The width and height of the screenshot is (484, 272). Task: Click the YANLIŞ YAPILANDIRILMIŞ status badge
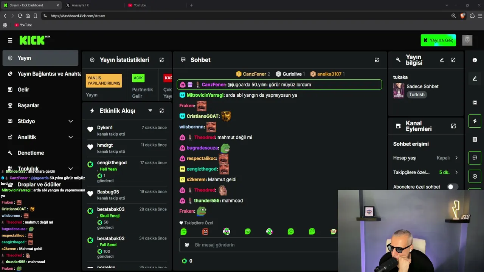click(104, 81)
